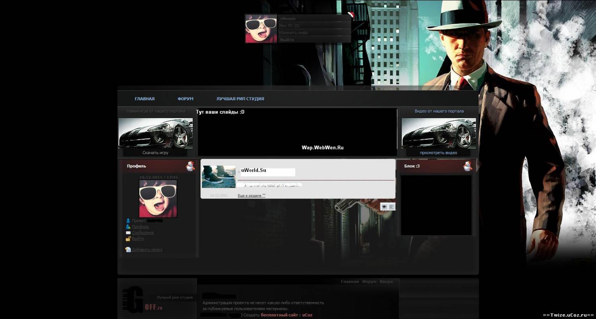Image resolution: width=596 pixels, height=319 pixels.
Task: Click the large avatar in Профиль block
Action: 158,199
